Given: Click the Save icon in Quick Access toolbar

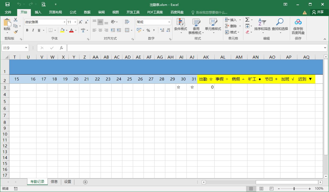Looking at the screenshot, I should (7, 4).
